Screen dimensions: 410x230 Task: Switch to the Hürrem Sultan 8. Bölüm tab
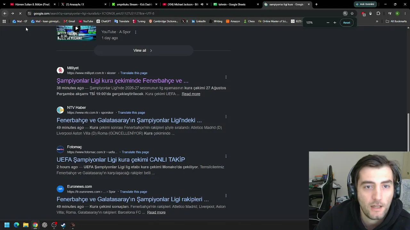click(x=32, y=4)
